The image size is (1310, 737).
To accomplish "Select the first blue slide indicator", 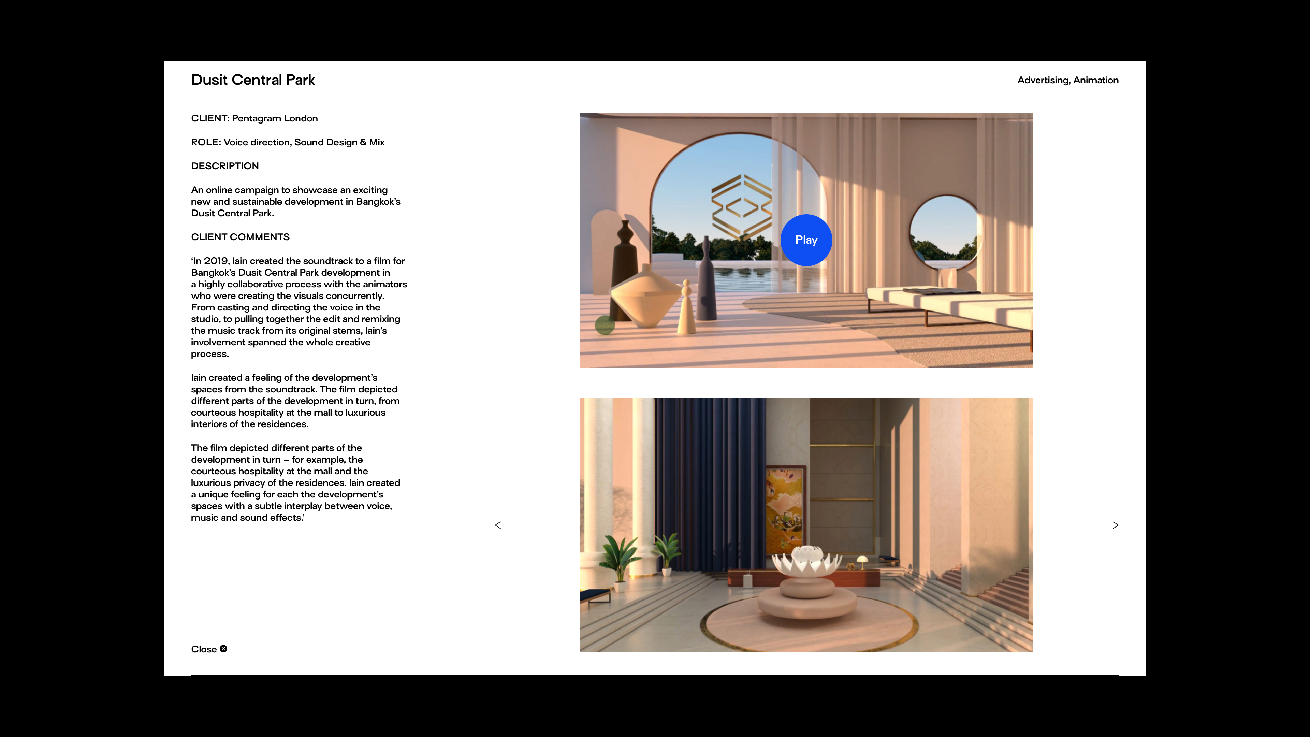I will pyautogui.click(x=772, y=637).
